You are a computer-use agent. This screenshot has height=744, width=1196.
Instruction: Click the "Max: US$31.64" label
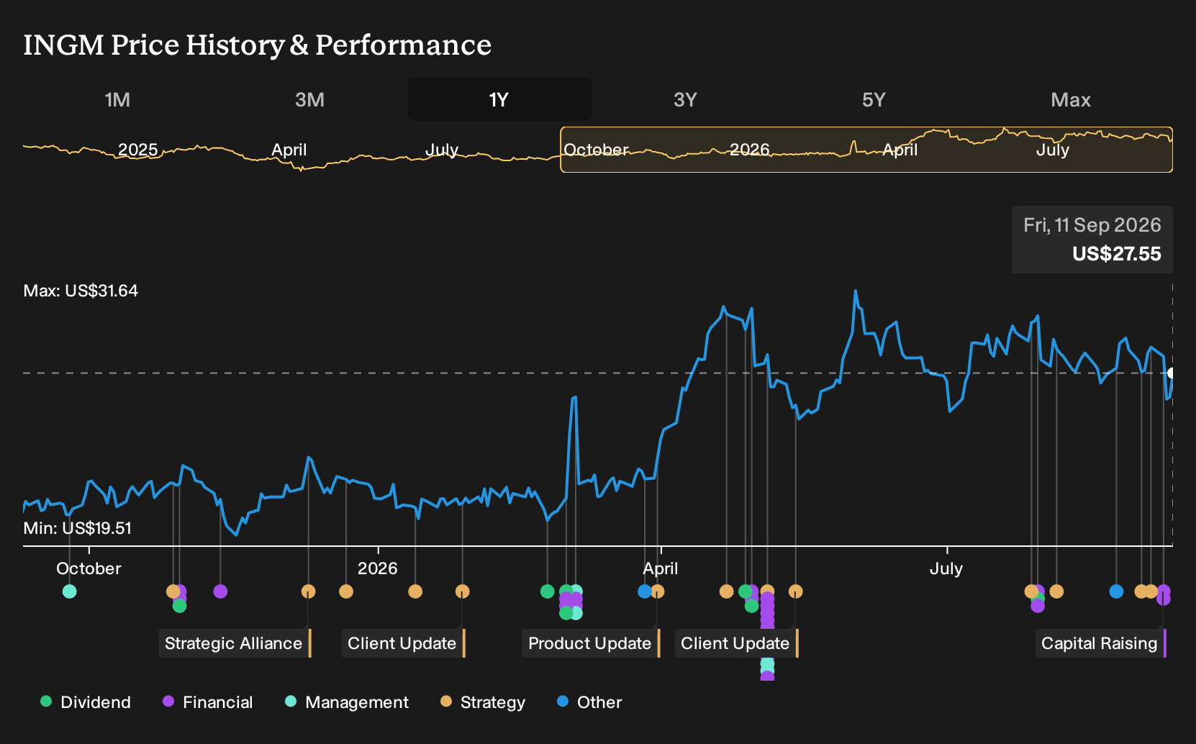[81, 291]
